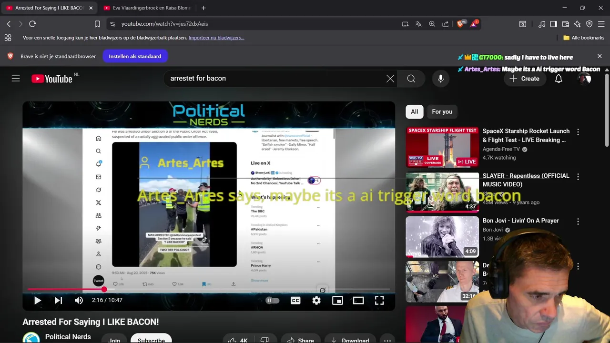This screenshot has height=343, width=610.
Task: Toggle the browser sidebar panel
Action: [x=553, y=24]
